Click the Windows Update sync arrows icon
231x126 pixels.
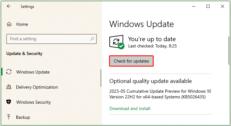9,72
